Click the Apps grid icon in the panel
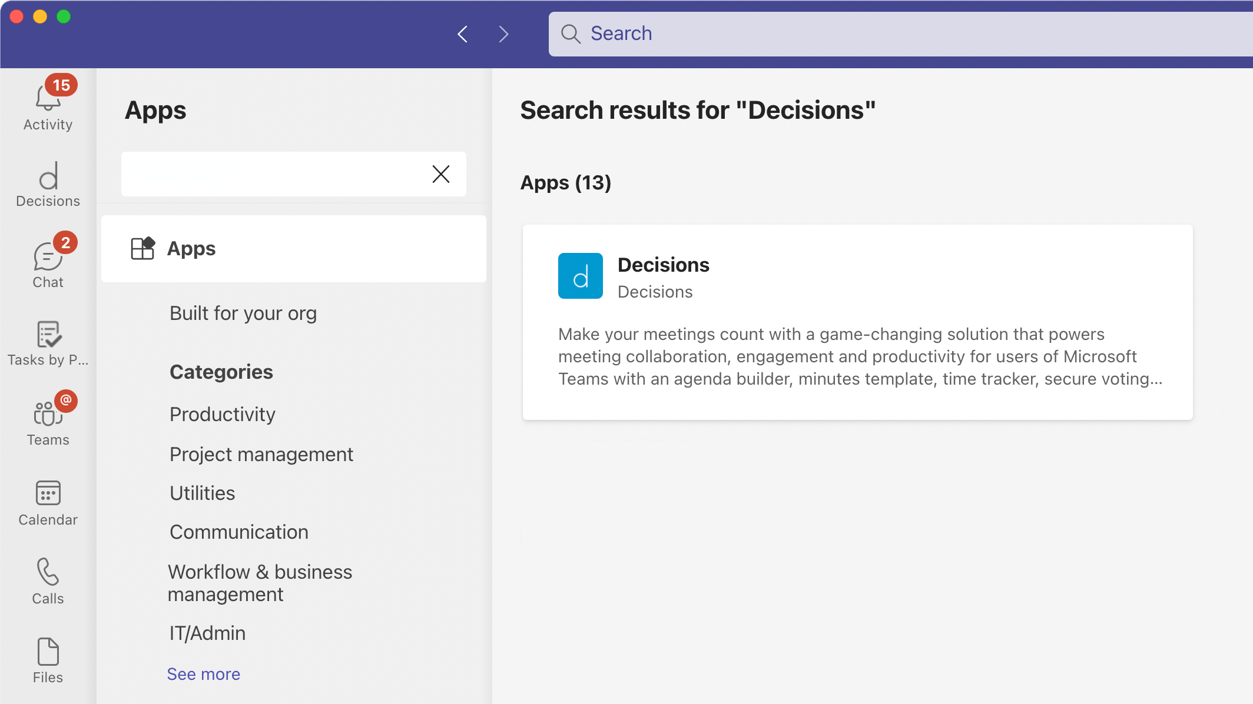This screenshot has height=704, width=1253. [x=142, y=248]
